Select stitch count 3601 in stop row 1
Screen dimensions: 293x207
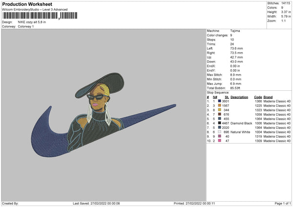(x=225, y=101)
